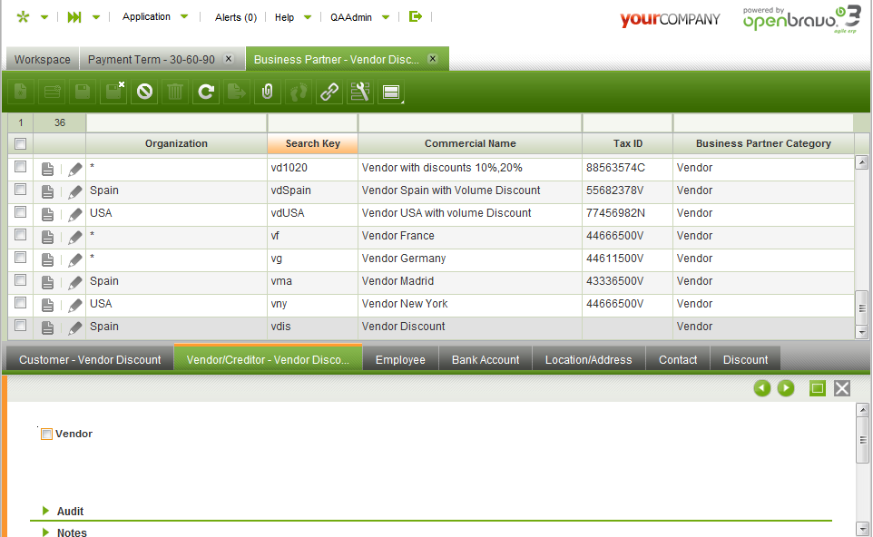Open the Application dropdown menu

point(154,17)
